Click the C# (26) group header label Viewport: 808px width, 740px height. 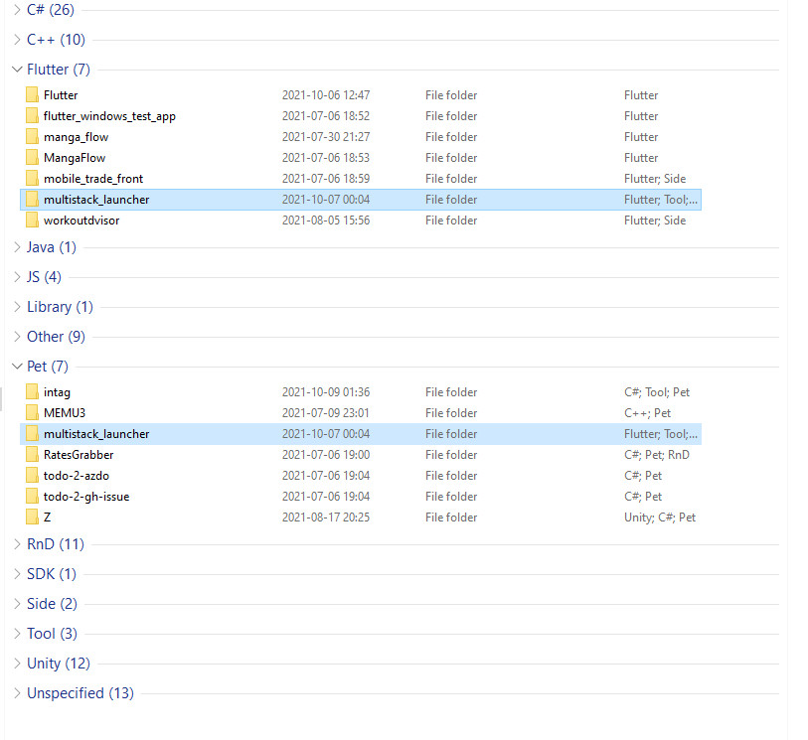51,10
